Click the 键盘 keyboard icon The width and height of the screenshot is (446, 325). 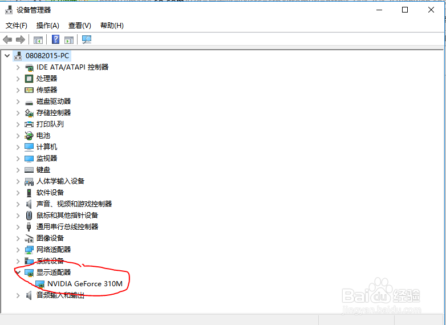pyautogui.click(x=29, y=170)
